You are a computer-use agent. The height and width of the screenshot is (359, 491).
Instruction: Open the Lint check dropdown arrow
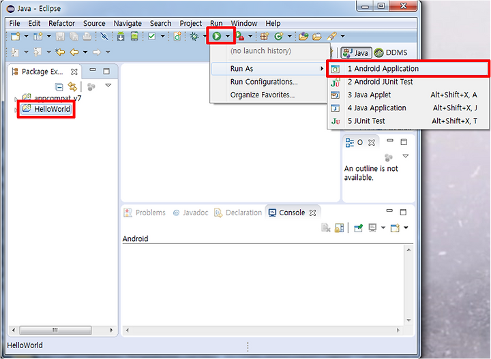(163, 36)
